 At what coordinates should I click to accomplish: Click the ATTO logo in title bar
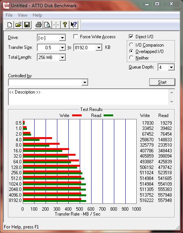(x=6, y=6)
